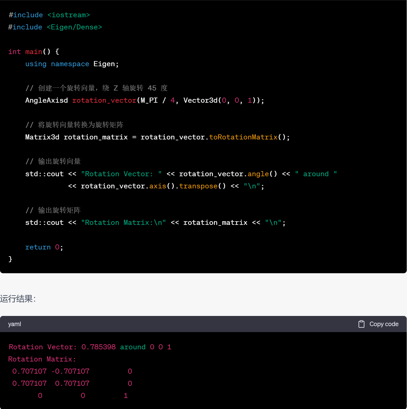Click the comment '// 输出旋转矩阵'
407x409 pixels.
[53, 210]
